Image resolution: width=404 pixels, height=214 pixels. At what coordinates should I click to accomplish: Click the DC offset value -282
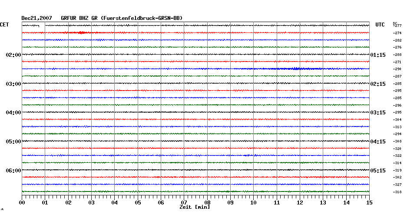397,41
